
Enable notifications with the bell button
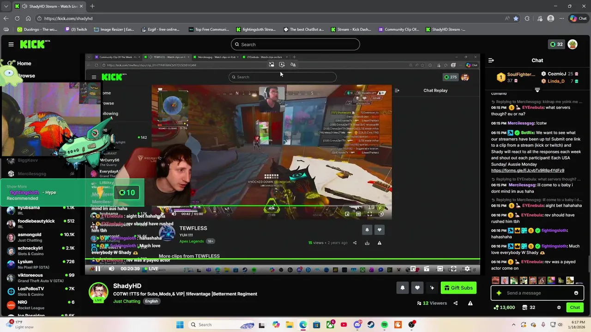click(402, 288)
